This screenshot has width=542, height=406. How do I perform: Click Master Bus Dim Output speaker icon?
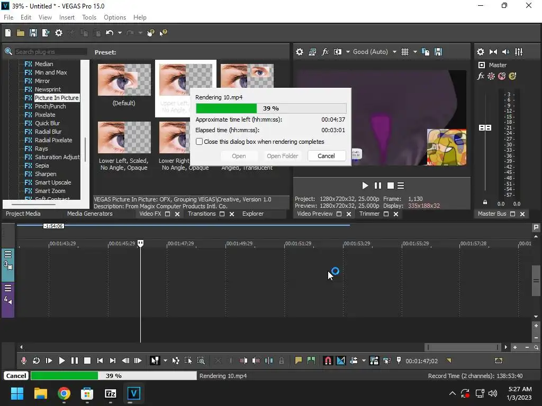click(505, 52)
